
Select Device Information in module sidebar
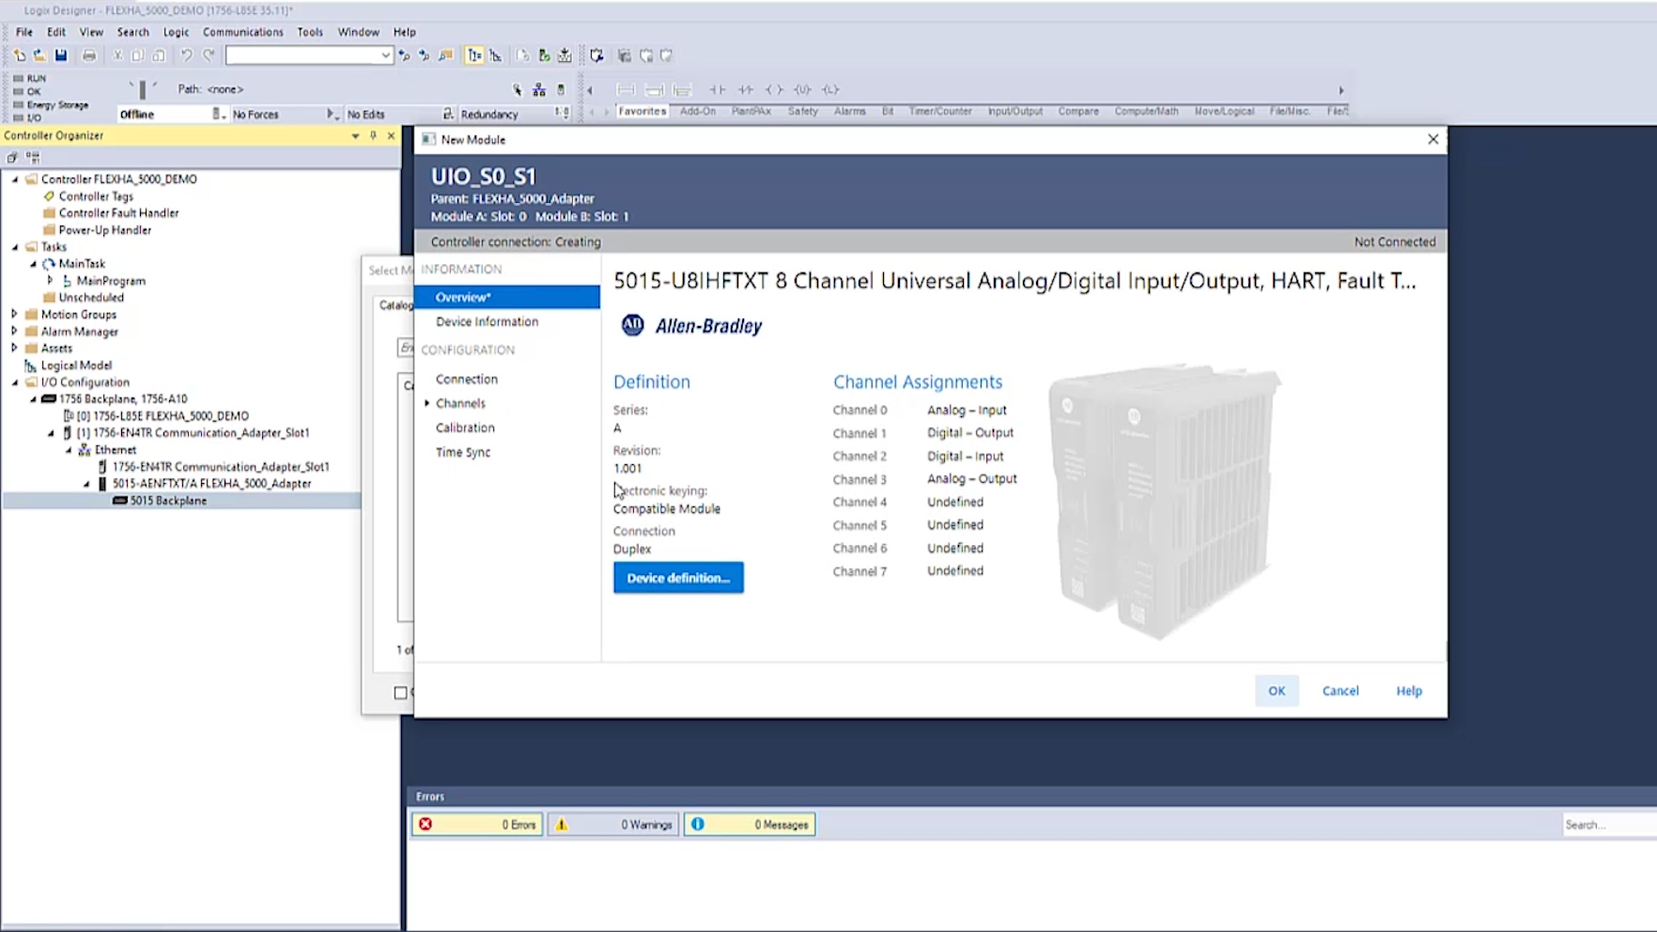coord(487,321)
